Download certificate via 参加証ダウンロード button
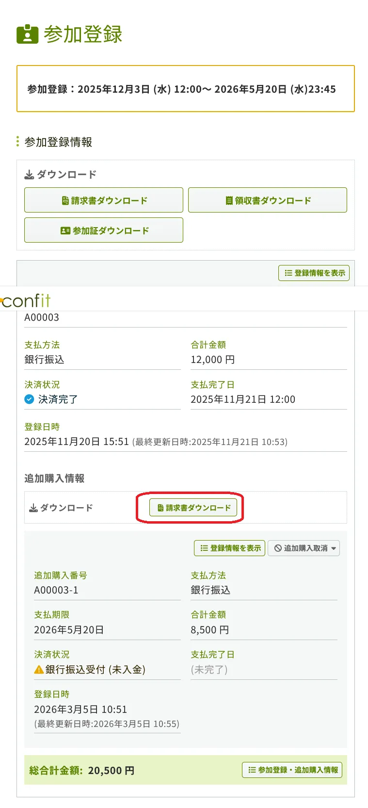The width and height of the screenshot is (368, 808). tap(104, 230)
